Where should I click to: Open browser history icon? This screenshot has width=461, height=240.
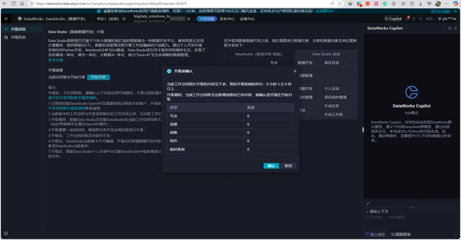[412, 4]
